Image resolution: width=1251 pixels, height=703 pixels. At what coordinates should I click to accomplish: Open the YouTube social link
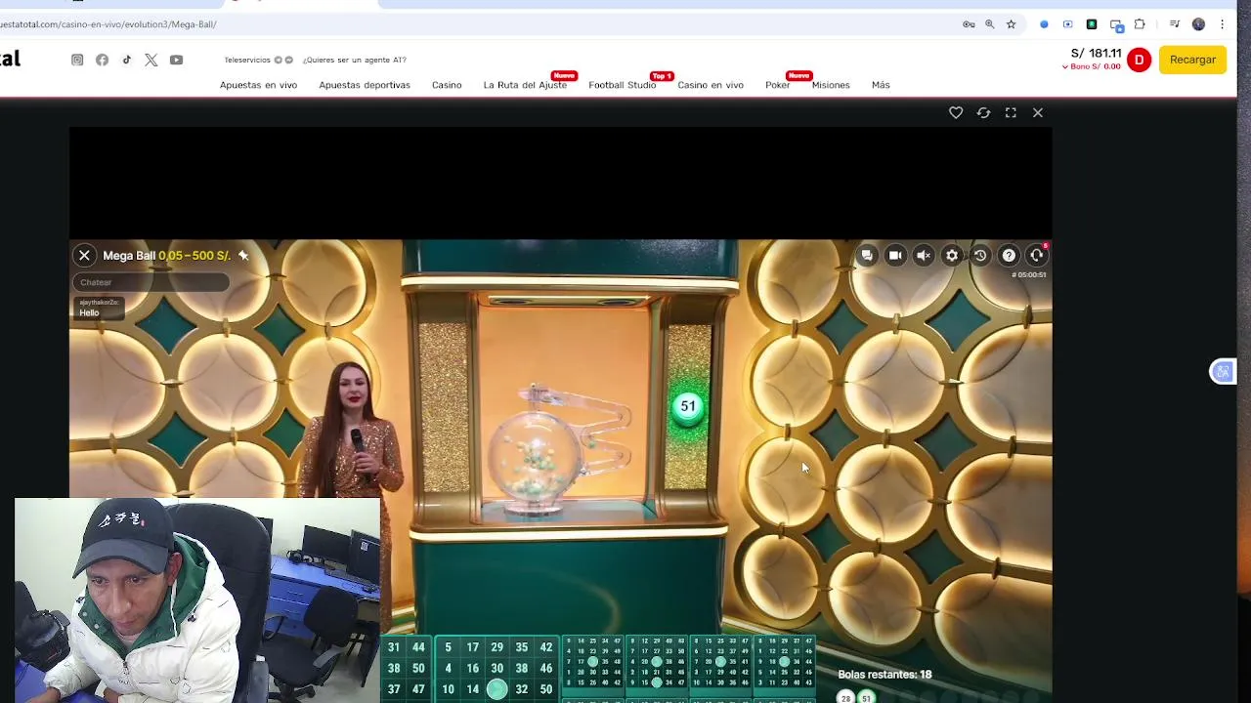[176, 60]
